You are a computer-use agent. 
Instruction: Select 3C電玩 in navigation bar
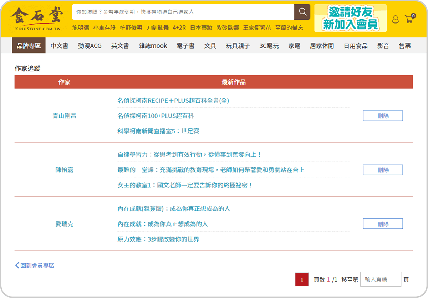[269, 46]
